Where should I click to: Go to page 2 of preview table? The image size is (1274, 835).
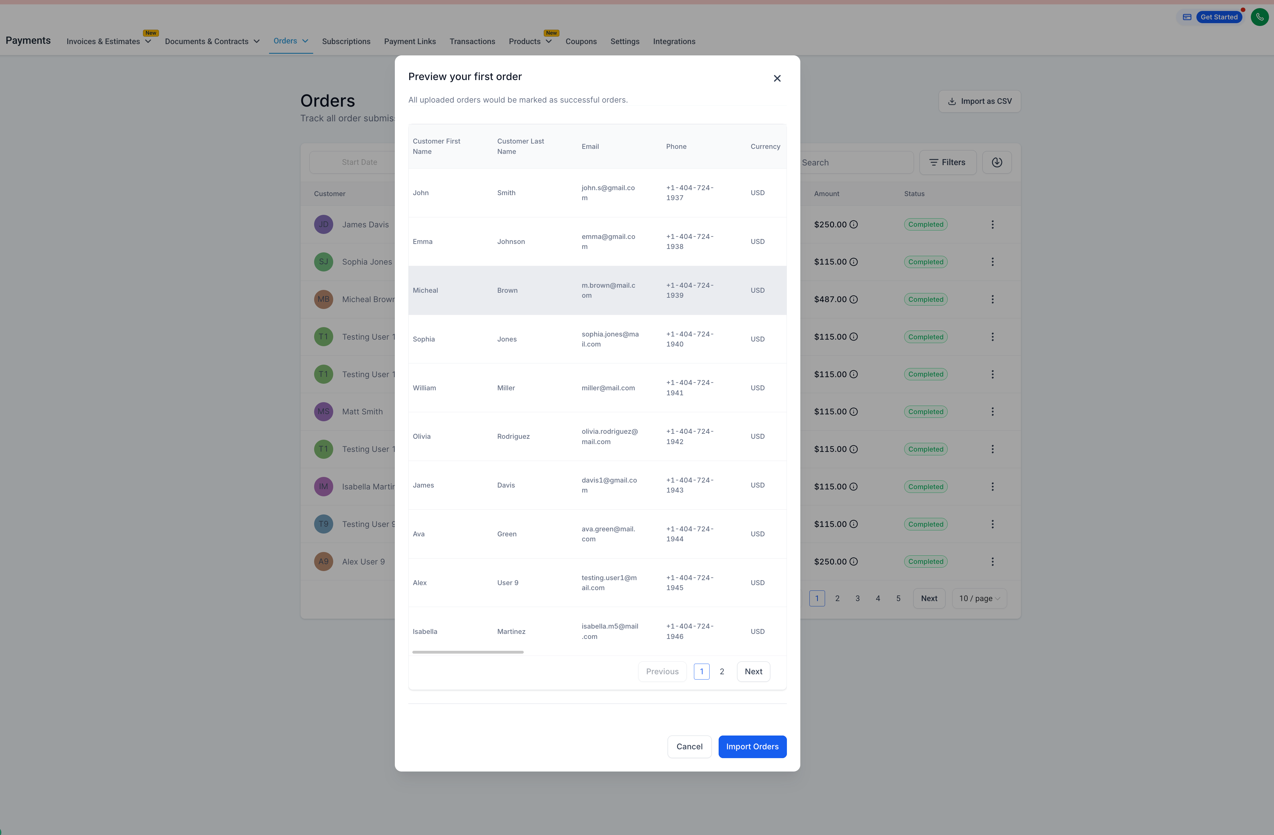tap(721, 671)
